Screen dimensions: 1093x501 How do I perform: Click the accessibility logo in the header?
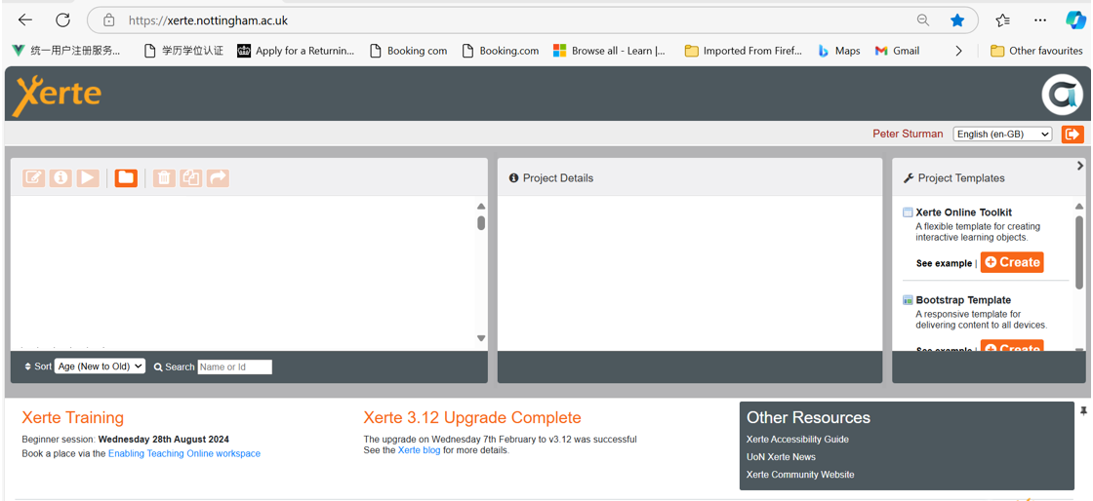(1062, 95)
